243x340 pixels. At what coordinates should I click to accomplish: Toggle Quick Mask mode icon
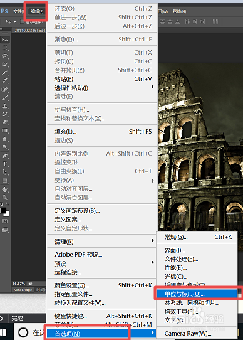pos(4,221)
